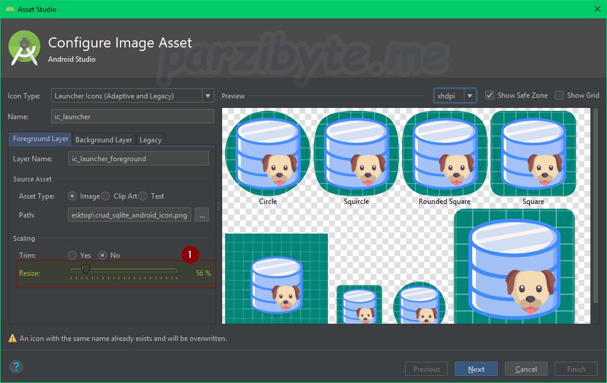This screenshot has height=383, width=607.
Task: Expand the xhdpi density dropdown
Action: (x=470, y=95)
